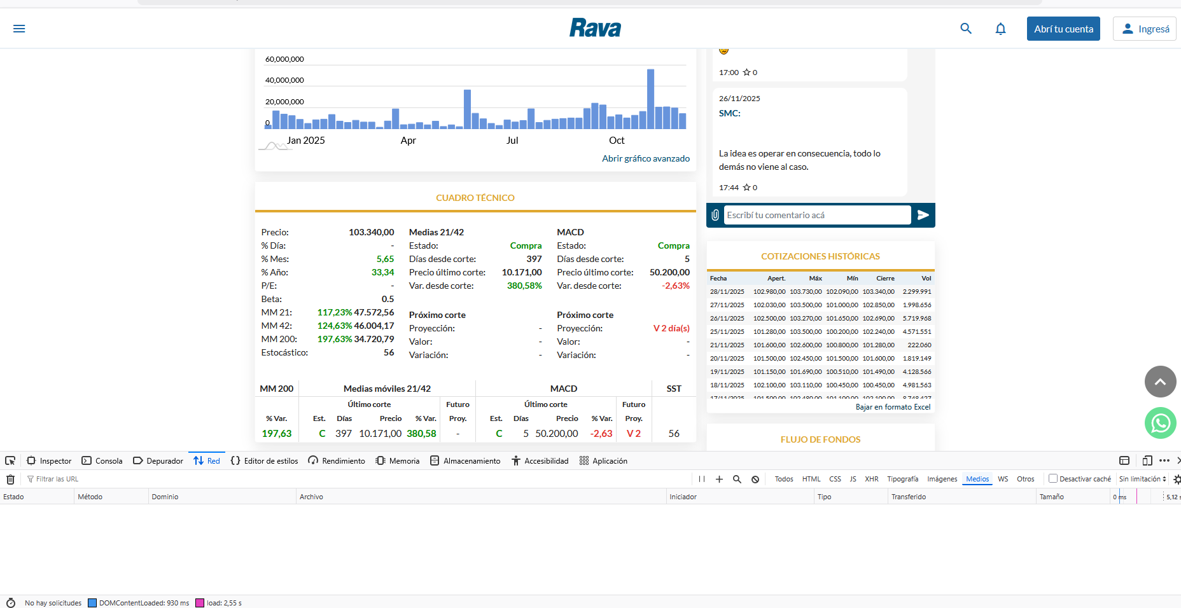
Task: Click the search magnifier in Rava header
Action: click(966, 29)
